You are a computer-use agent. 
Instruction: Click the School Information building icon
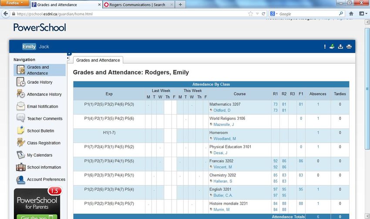coord(21,167)
